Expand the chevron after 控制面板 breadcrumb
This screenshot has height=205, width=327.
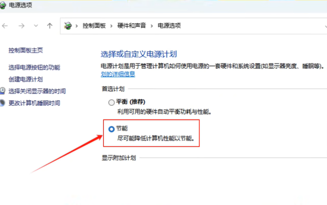111,26
